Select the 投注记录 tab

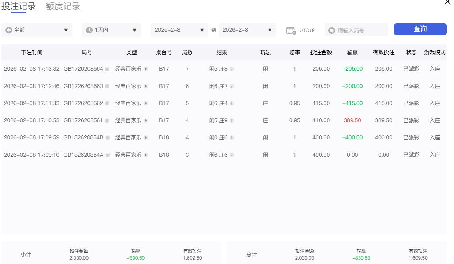point(19,7)
